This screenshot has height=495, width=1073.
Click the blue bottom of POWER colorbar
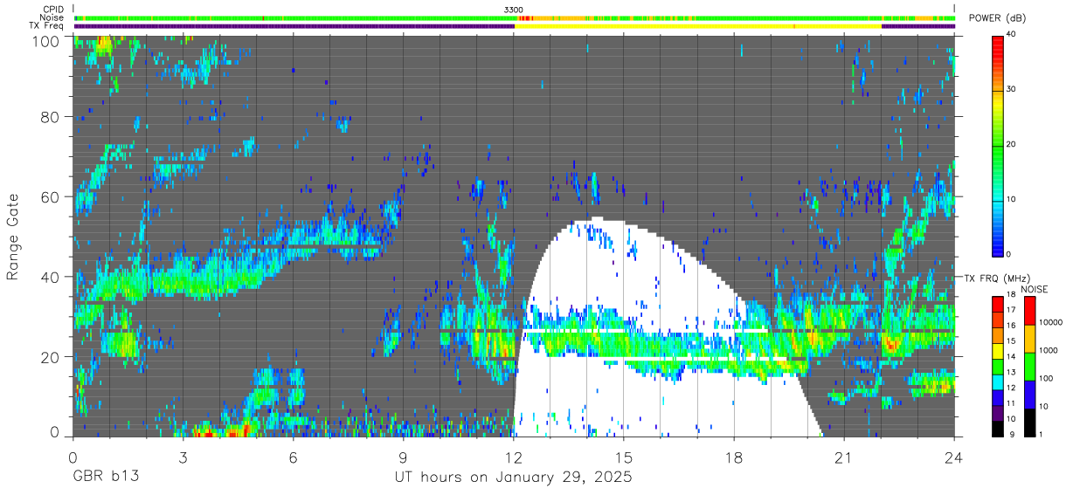tap(998, 244)
